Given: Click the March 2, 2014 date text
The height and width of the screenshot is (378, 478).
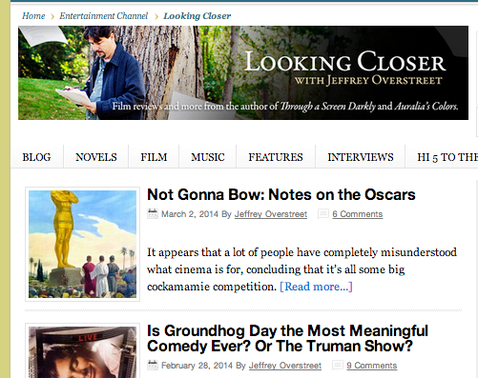Looking at the screenshot, I should click(x=190, y=214).
